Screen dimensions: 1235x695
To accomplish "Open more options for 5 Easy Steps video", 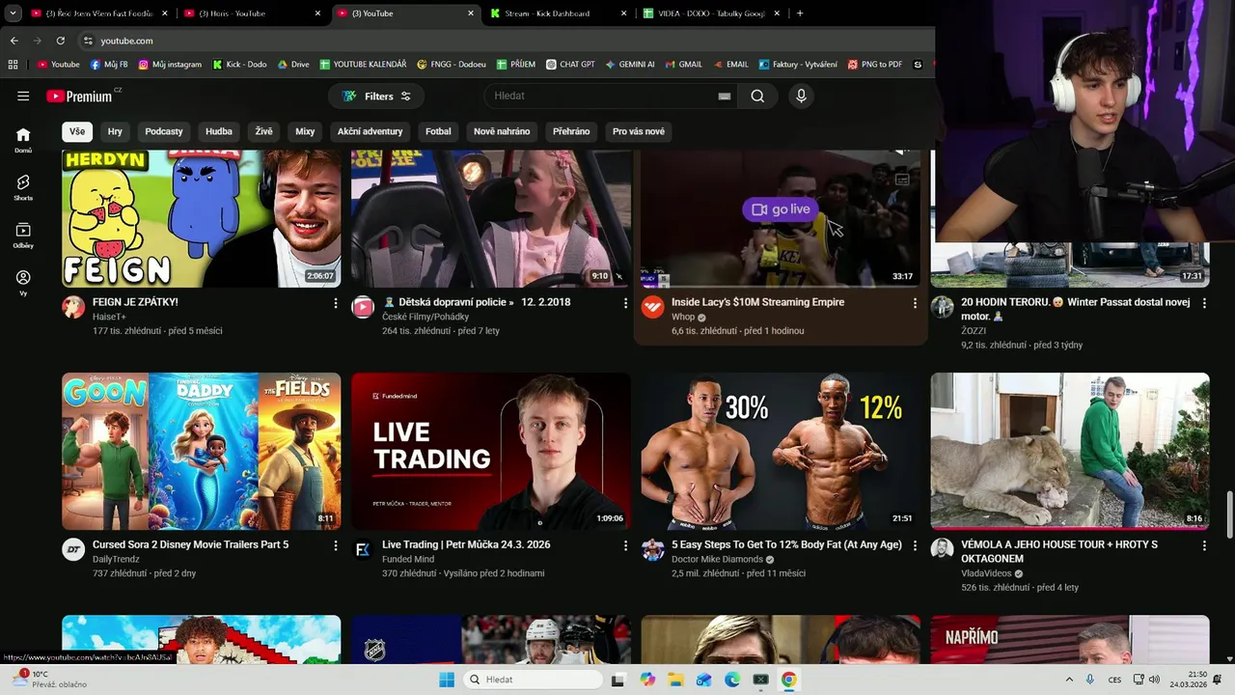I will (915, 545).
